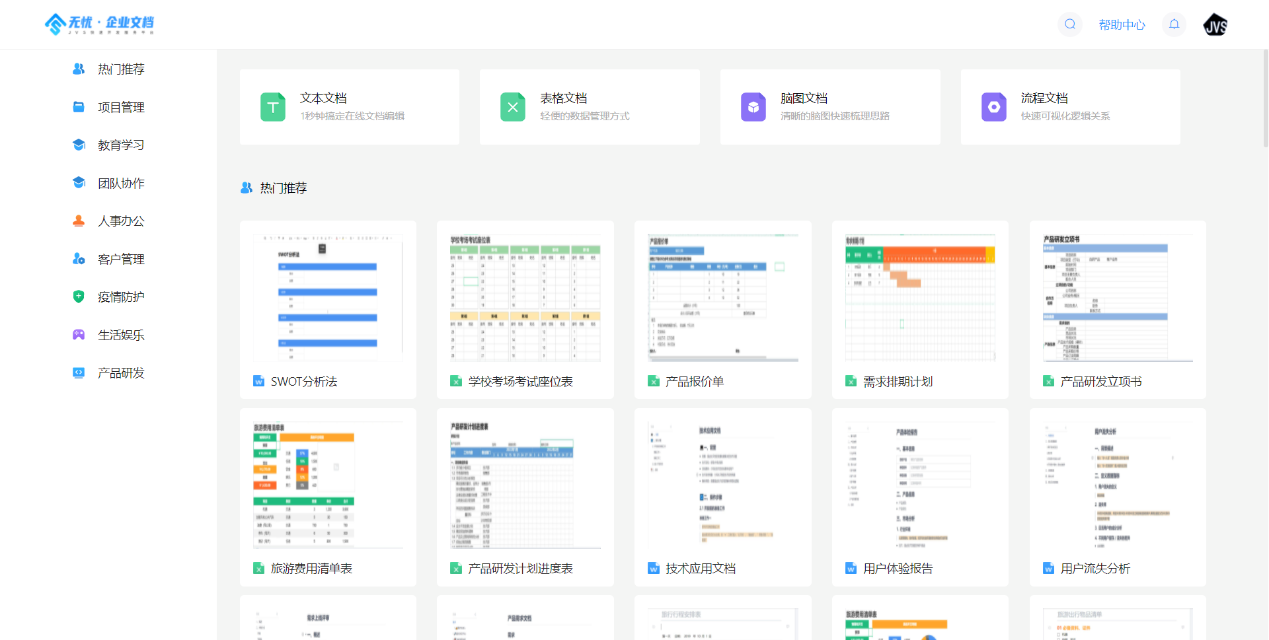
Task: Click the 产品研发计划进度表 title text
Action: (520, 568)
